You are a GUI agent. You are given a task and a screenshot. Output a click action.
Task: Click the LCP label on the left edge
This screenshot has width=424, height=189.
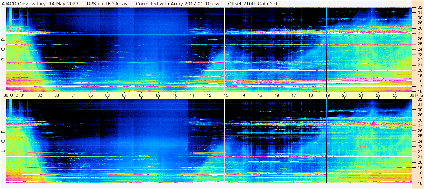(x=3, y=141)
